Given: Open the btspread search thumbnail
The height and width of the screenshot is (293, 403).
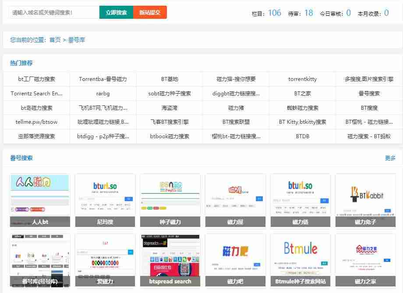Looking at the screenshot, I should click(x=170, y=260).
